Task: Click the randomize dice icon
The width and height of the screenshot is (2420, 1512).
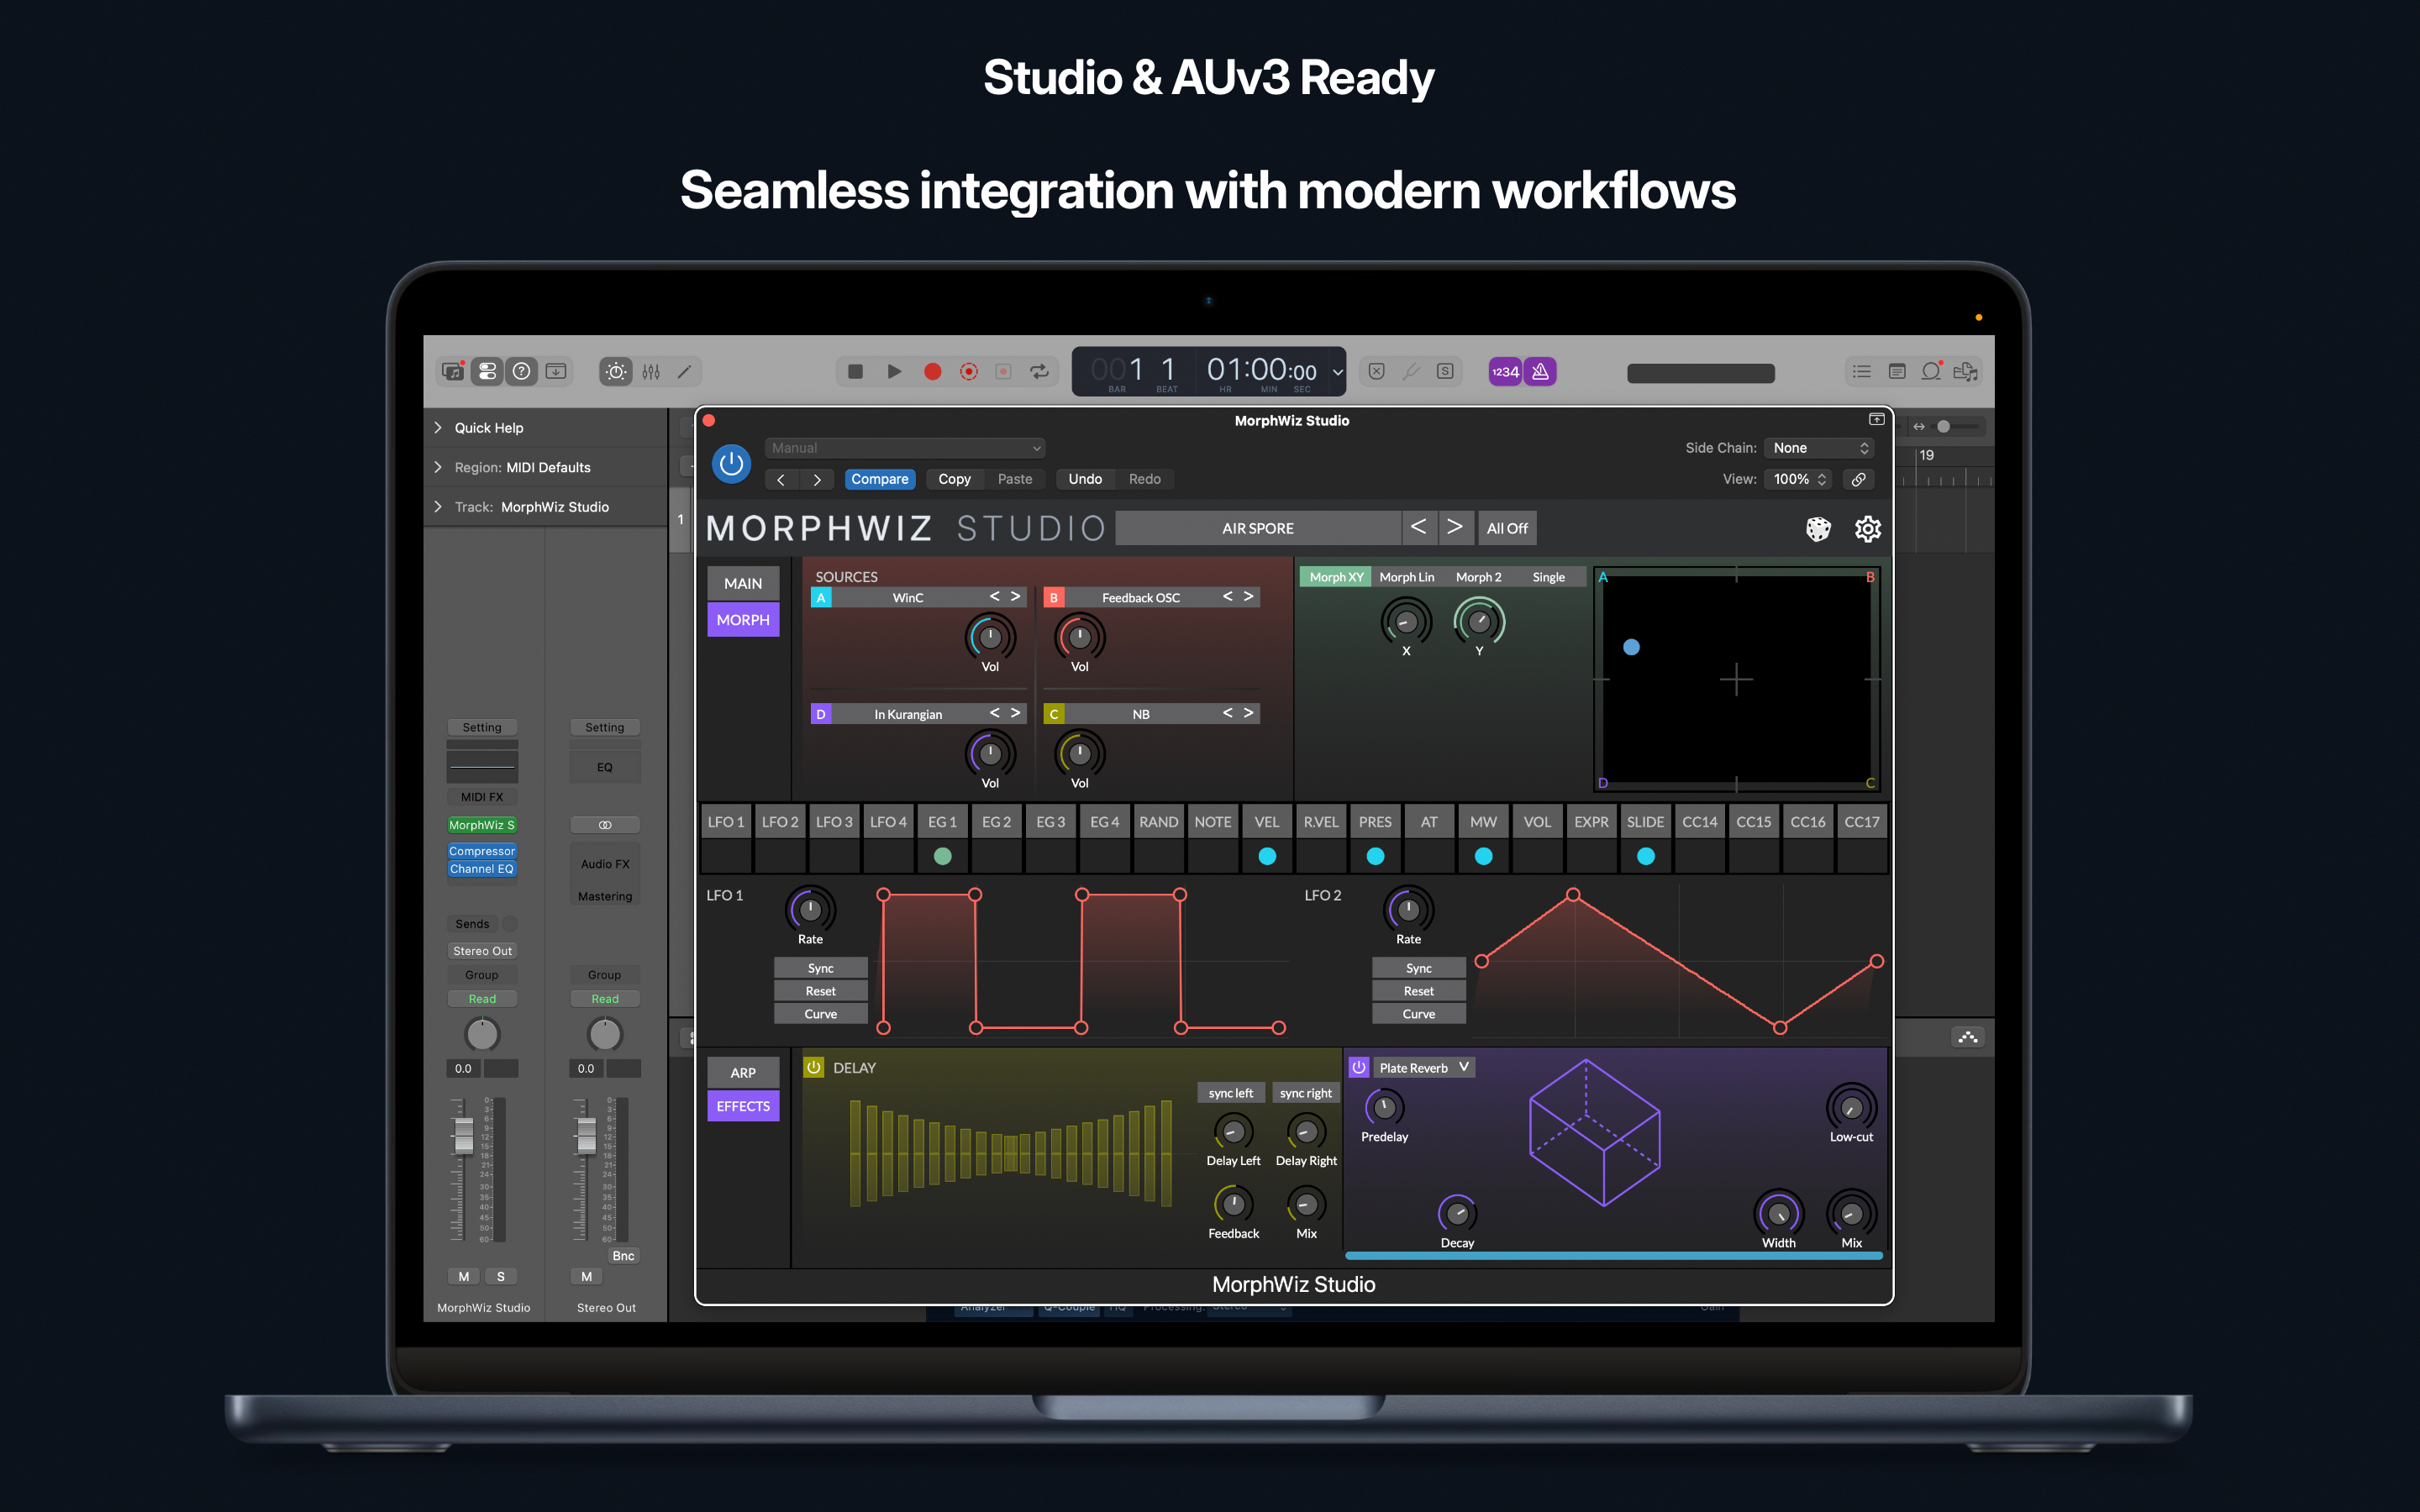Action: tap(1818, 528)
